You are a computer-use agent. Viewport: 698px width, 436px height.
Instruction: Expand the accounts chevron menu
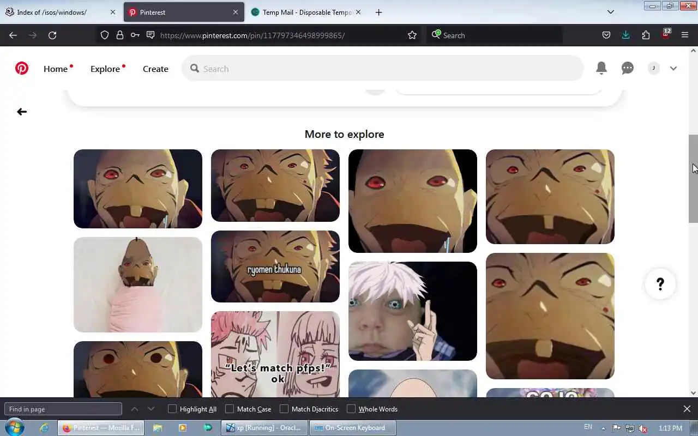[x=673, y=68]
